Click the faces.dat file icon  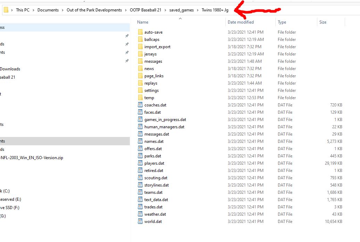tap(140, 112)
